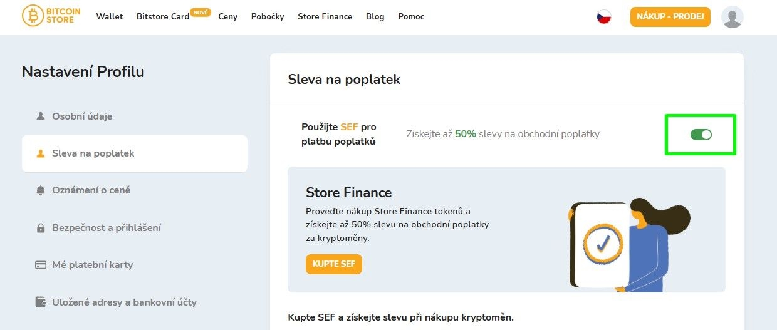Open the Bitstore Card menu item
This screenshot has height=330, width=777.
163,16
